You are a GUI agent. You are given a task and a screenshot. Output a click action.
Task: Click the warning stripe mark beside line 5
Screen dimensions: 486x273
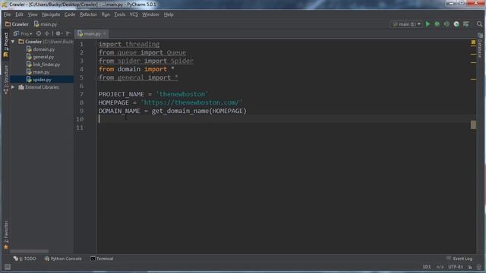pyautogui.click(x=473, y=79)
